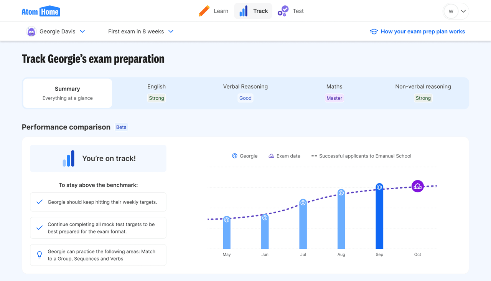Select the Maths subject tab
This screenshot has height=281, width=491.
pyautogui.click(x=334, y=93)
